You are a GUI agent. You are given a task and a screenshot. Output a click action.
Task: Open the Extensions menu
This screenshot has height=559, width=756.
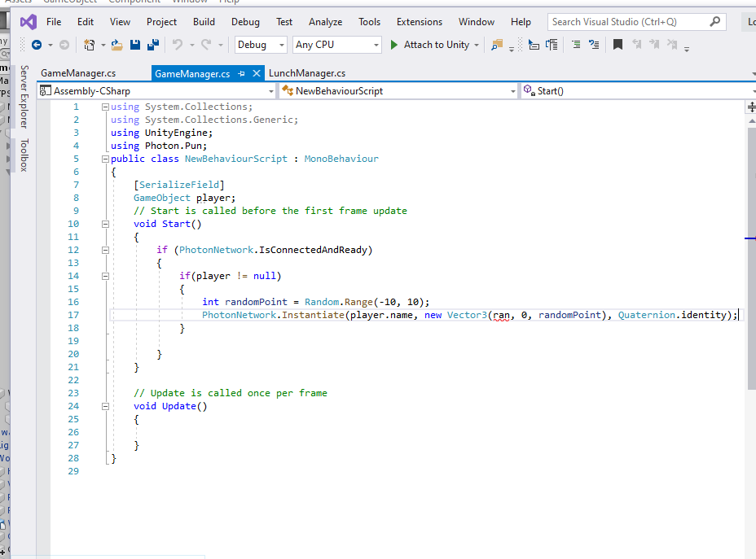pyautogui.click(x=420, y=22)
